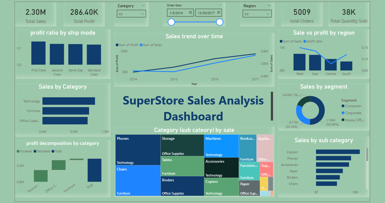
Task: Expand the Region slicer header chevron
Action: 269,6
